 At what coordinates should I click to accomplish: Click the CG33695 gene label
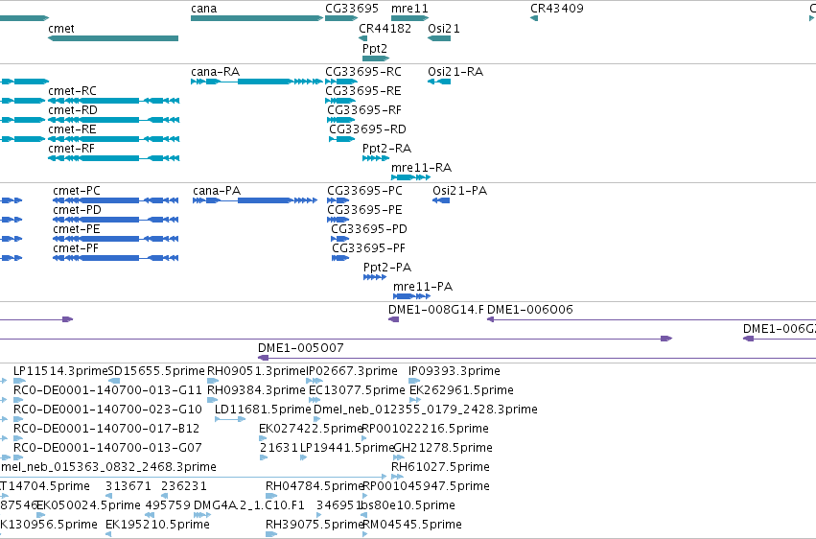[x=352, y=9]
